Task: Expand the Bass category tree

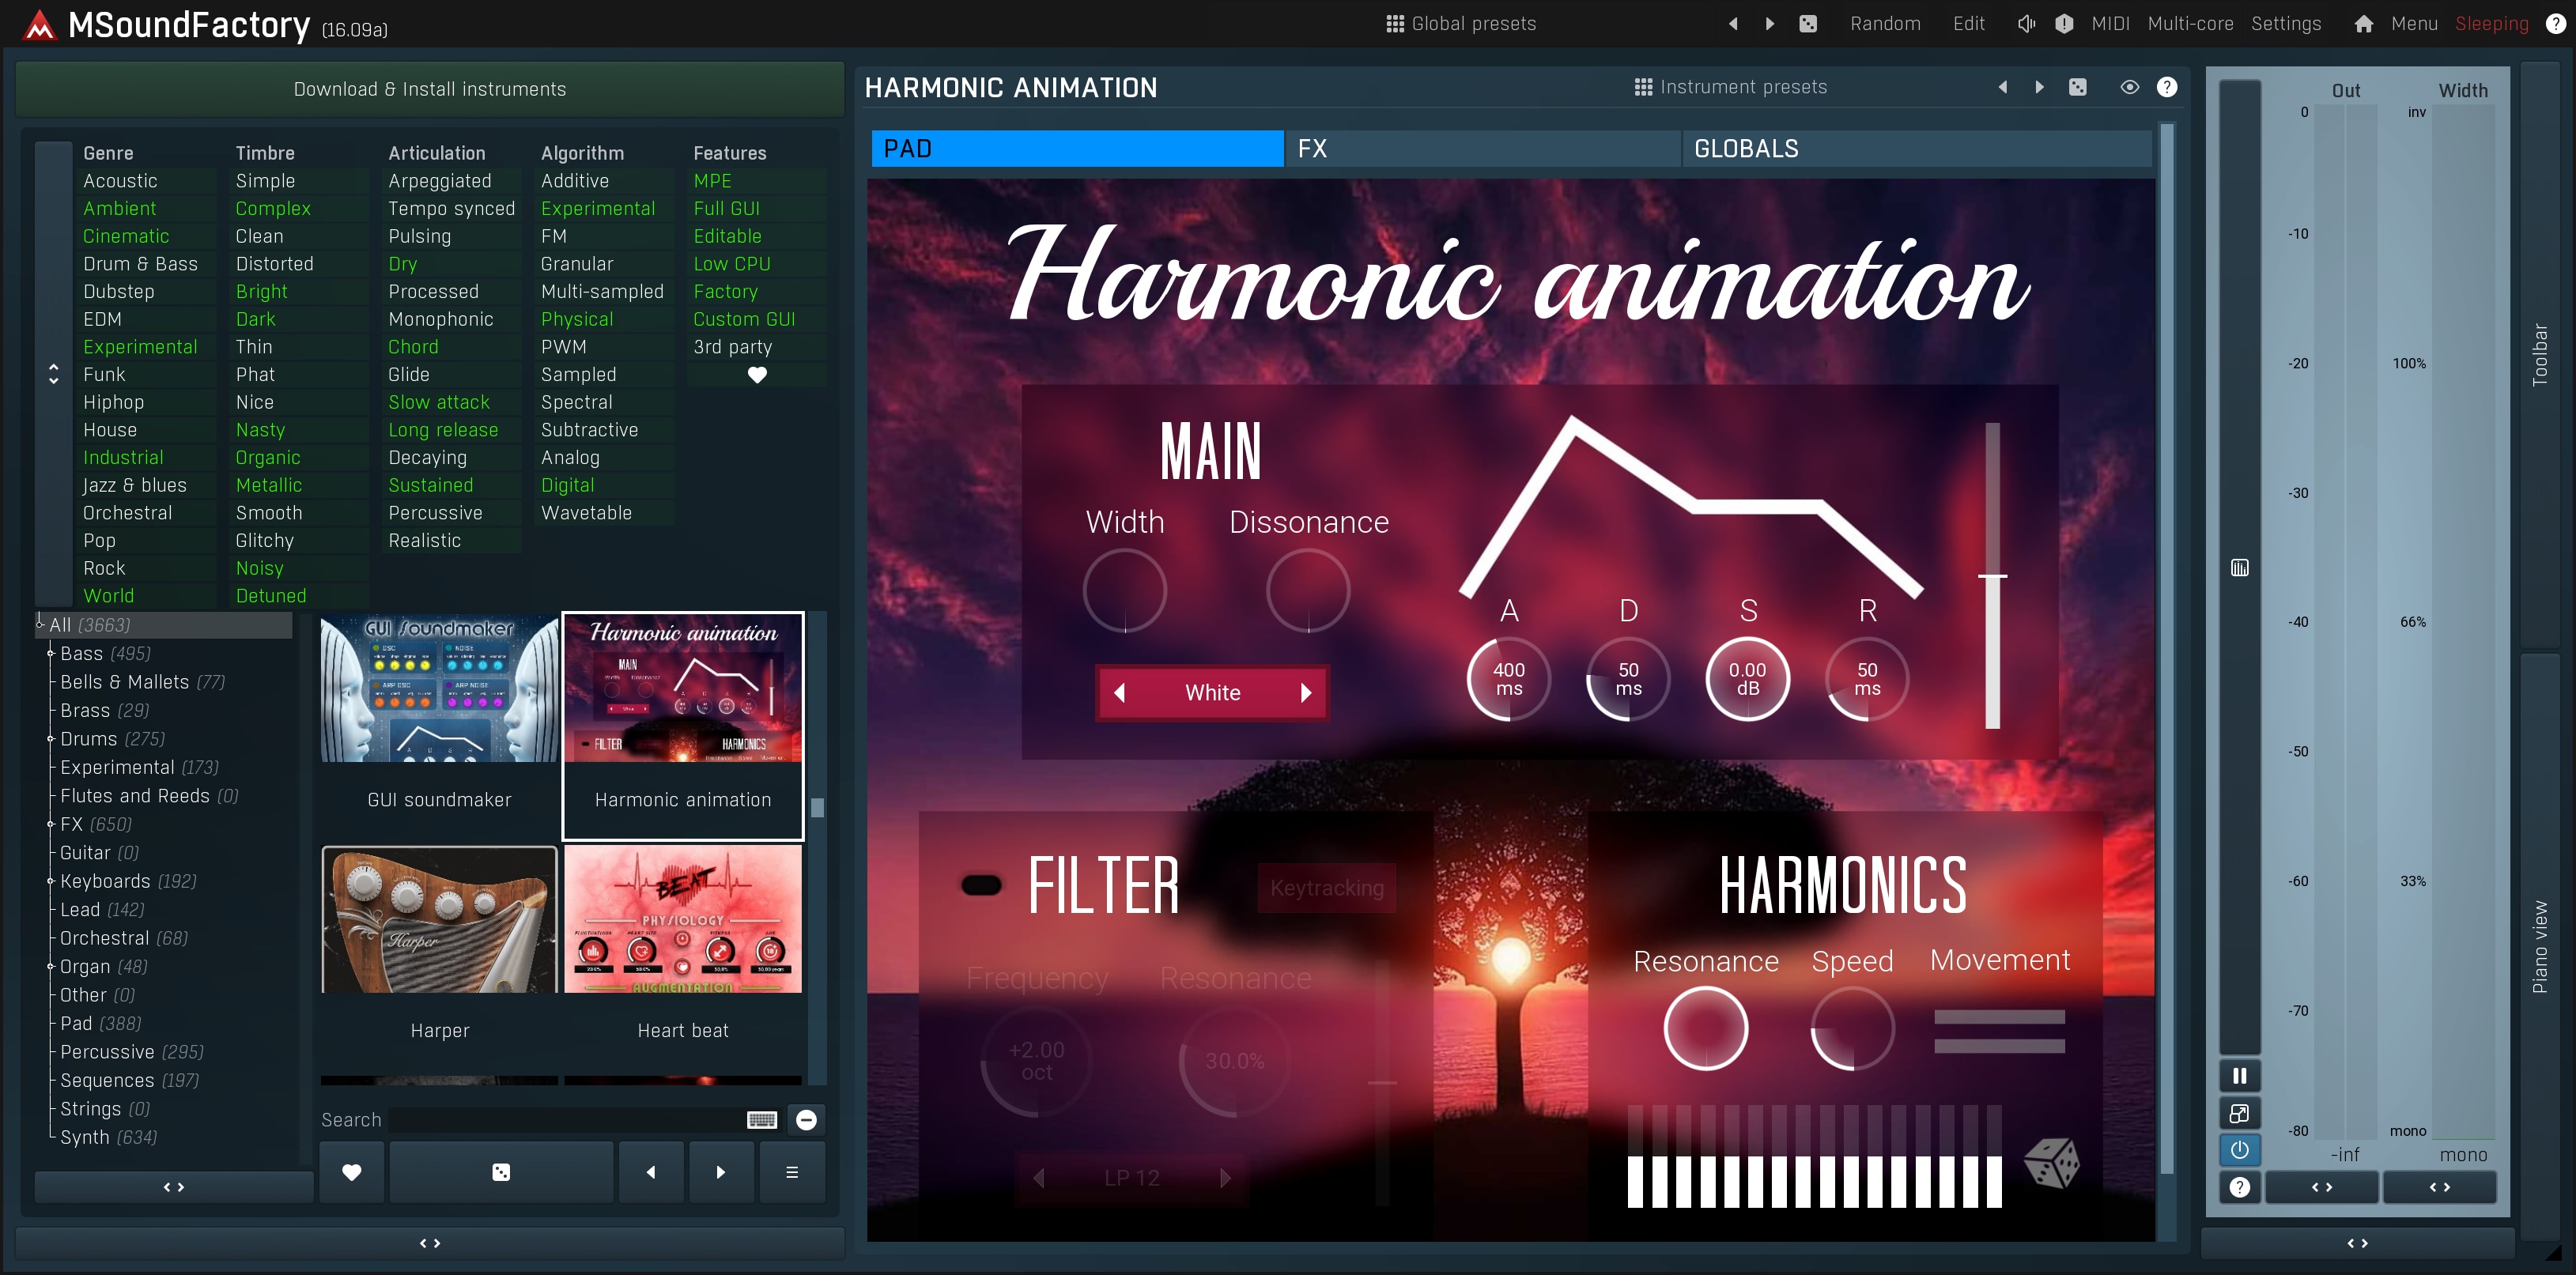Action: coord(51,653)
